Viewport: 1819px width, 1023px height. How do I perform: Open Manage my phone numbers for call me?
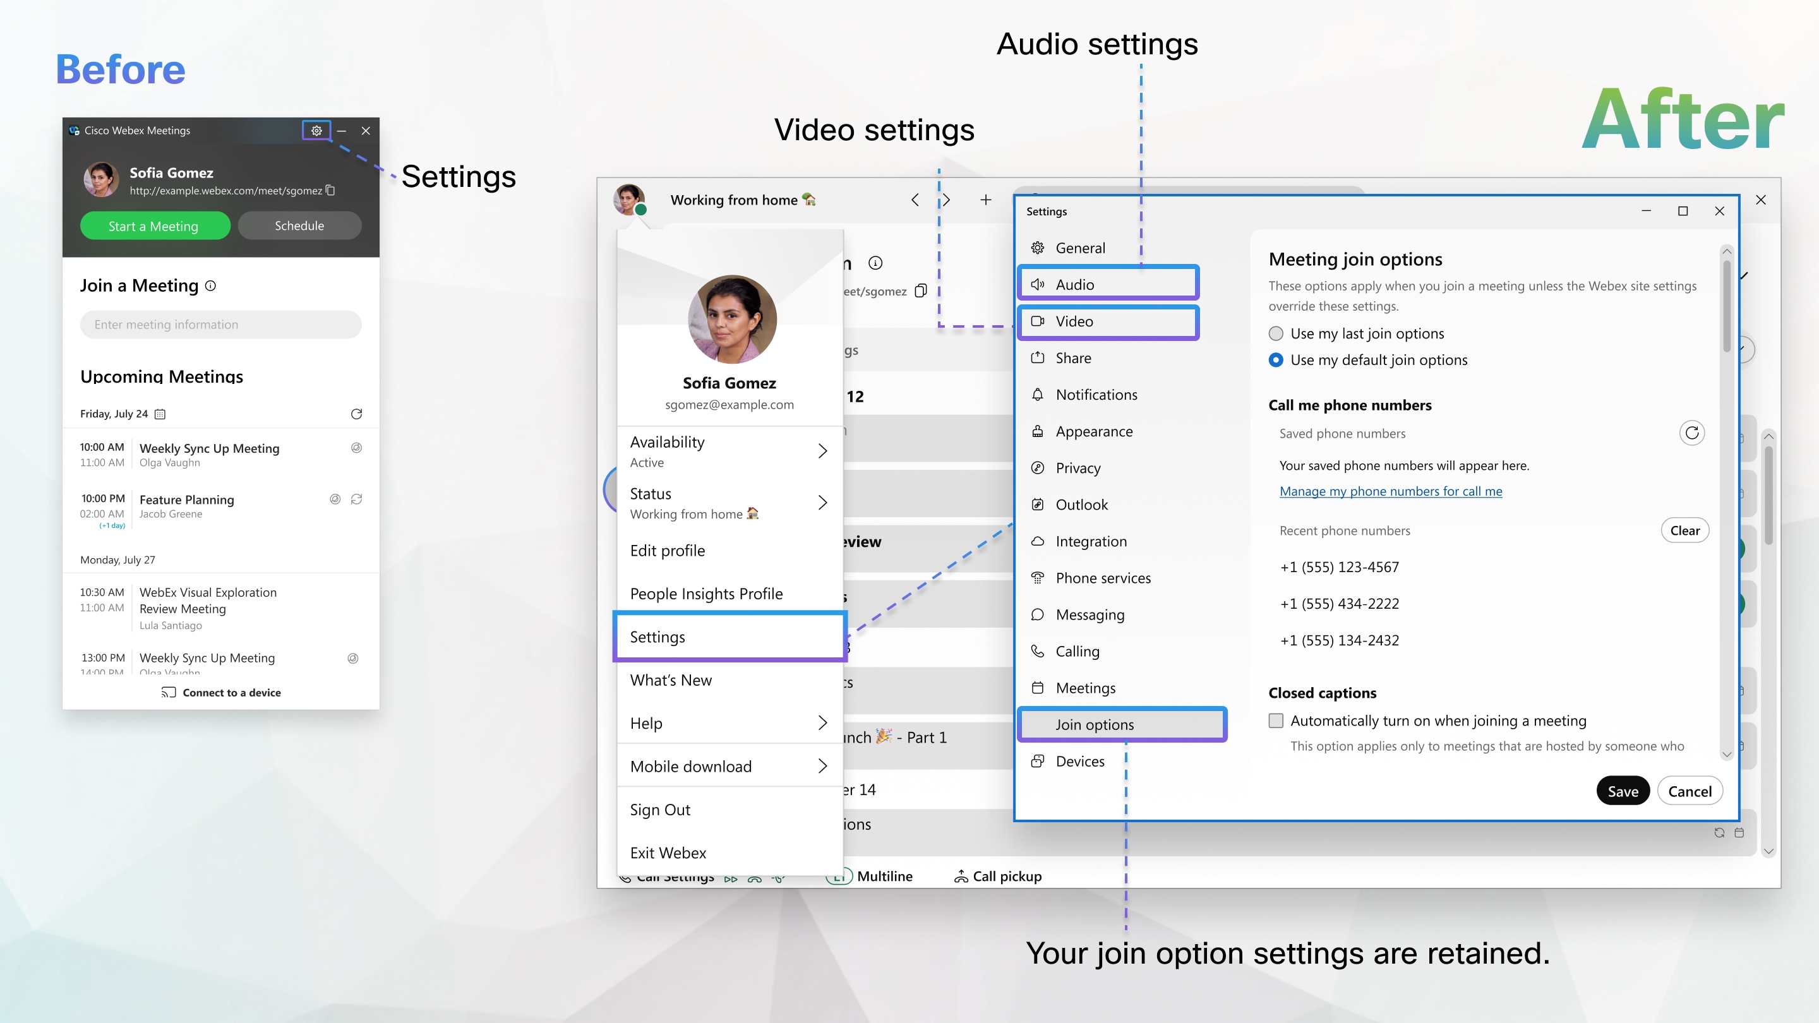click(1390, 491)
